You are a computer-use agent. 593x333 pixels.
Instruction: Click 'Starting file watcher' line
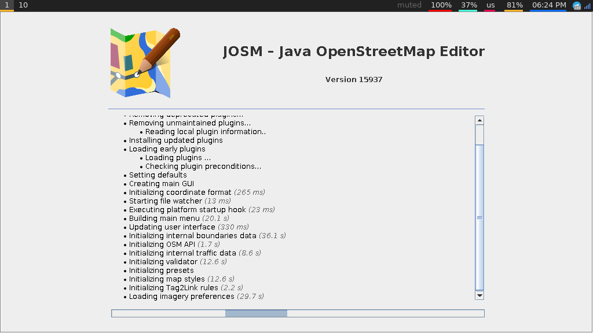(180, 201)
